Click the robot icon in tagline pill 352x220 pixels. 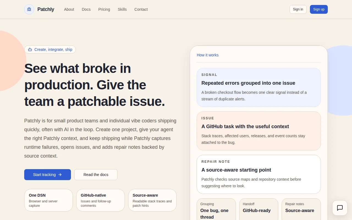(30, 50)
